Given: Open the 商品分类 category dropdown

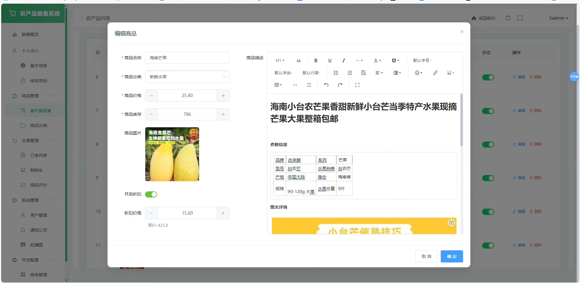Looking at the screenshot, I should pyautogui.click(x=187, y=77).
